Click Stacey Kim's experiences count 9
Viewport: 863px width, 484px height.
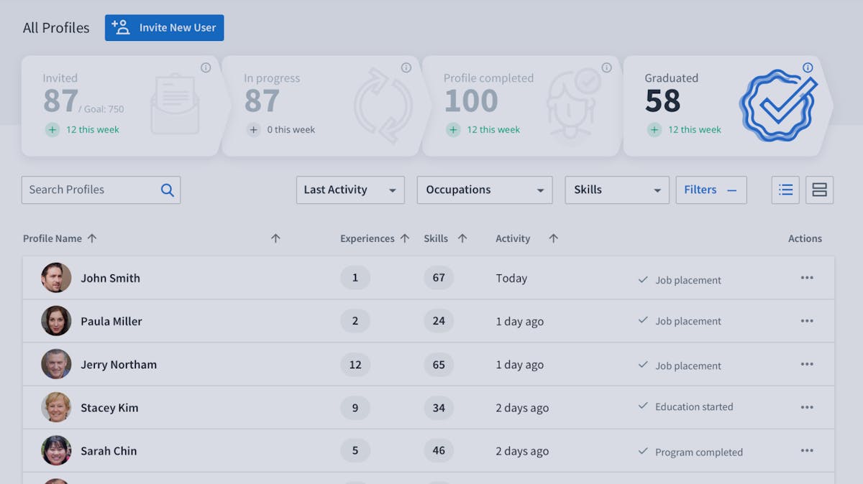(355, 407)
